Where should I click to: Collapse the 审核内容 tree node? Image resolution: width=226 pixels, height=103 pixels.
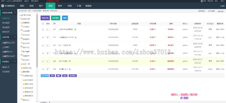pyautogui.click(x=20, y=18)
